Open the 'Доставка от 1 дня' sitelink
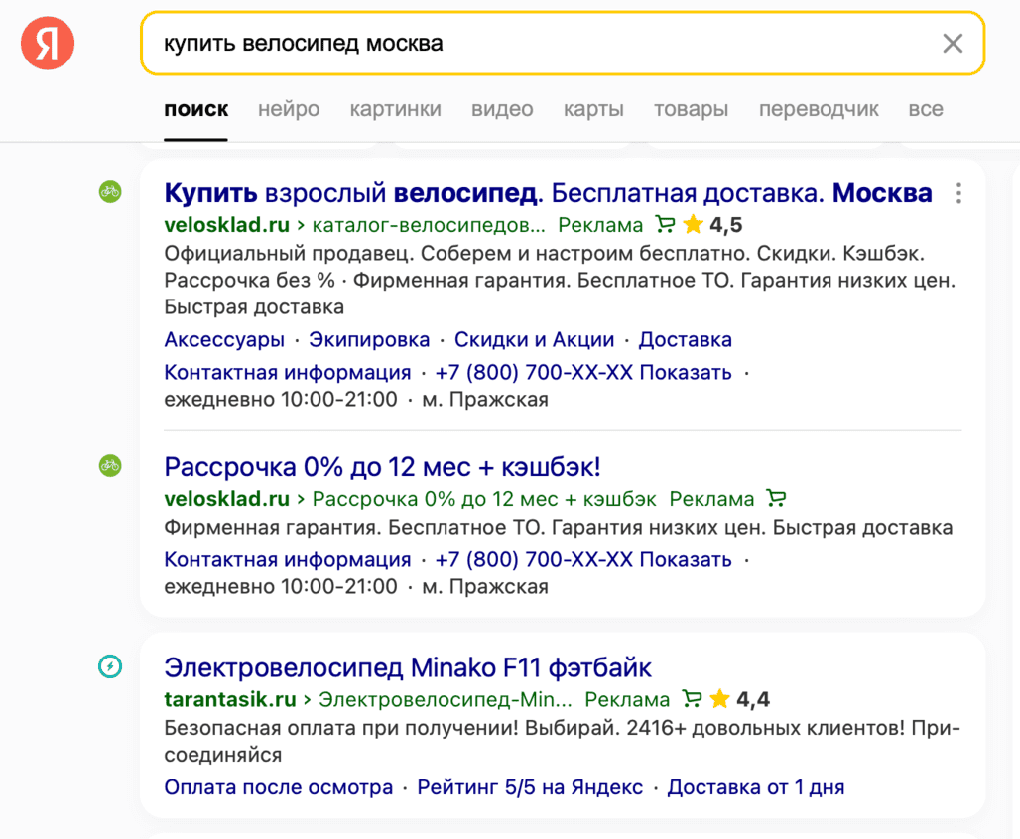Image resolution: width=1020 pixels, height=839 pixels. [756, 787]
